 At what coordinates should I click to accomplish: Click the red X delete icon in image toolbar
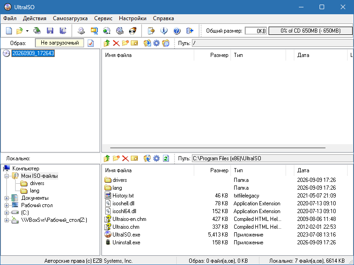116,43
